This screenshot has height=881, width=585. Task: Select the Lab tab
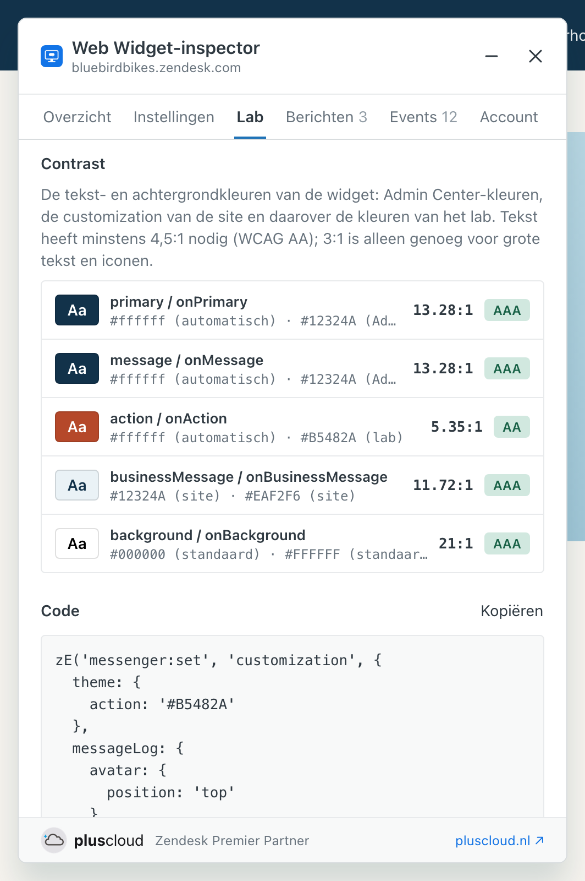pyautogui.click(x=250, y=117)
